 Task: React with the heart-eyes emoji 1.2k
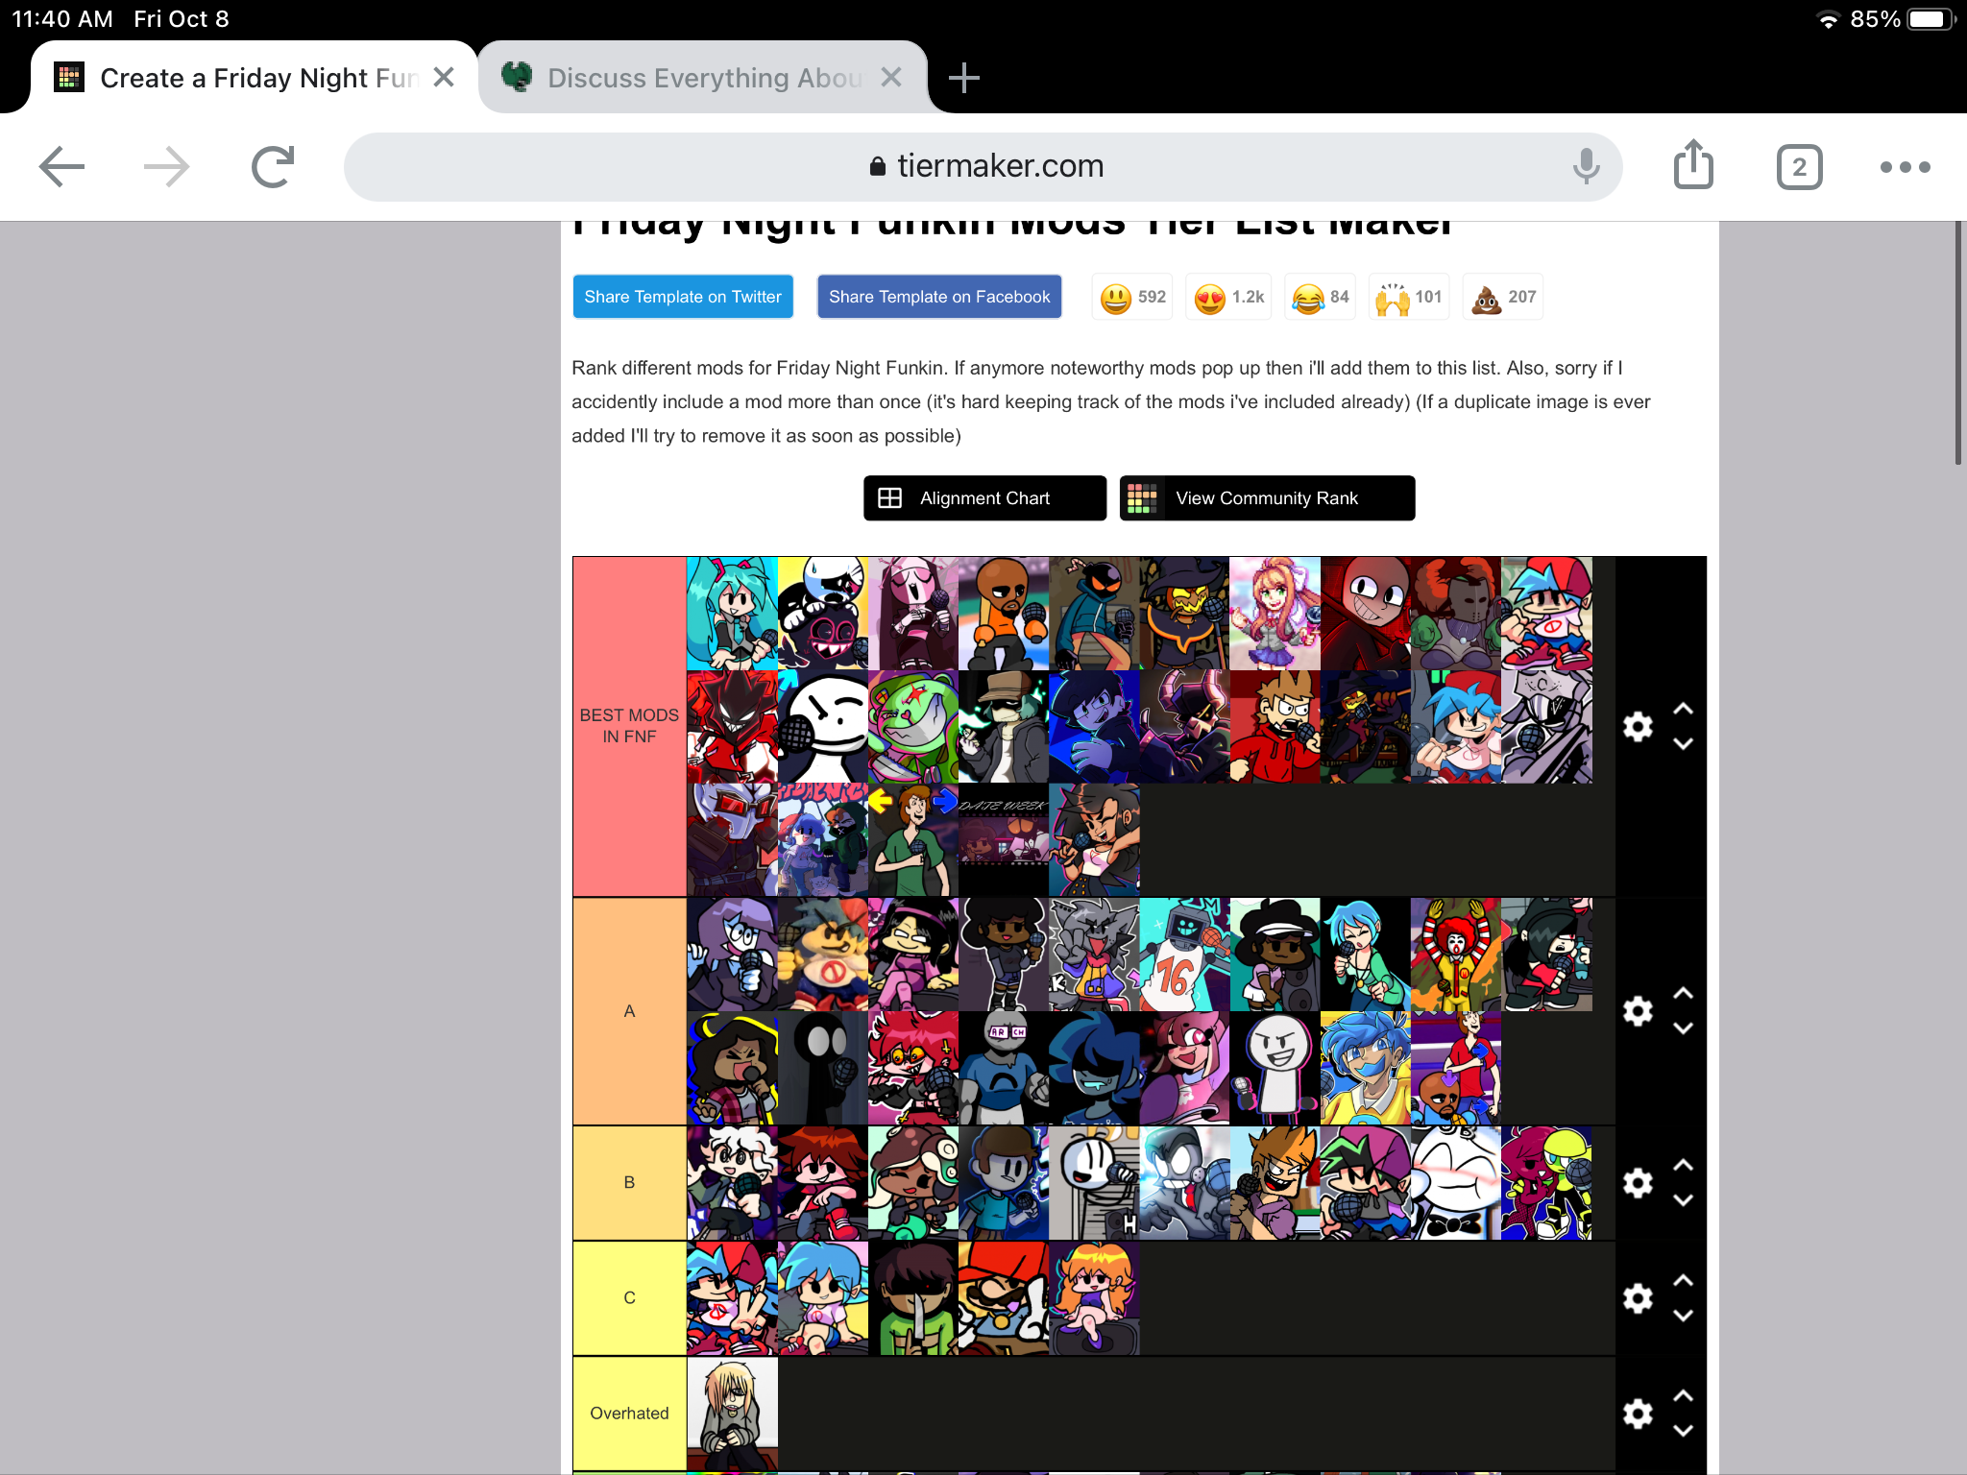point(1228,298)
